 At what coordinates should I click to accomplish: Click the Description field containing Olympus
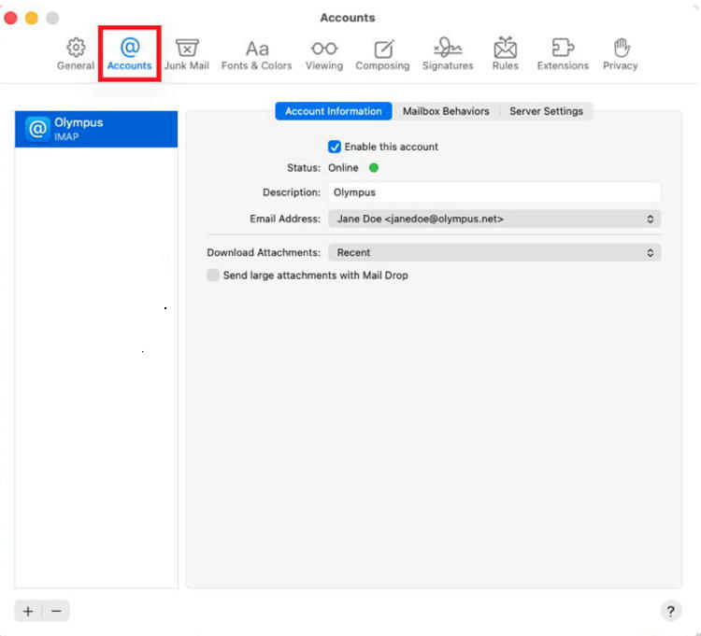[x=494, y=192]
